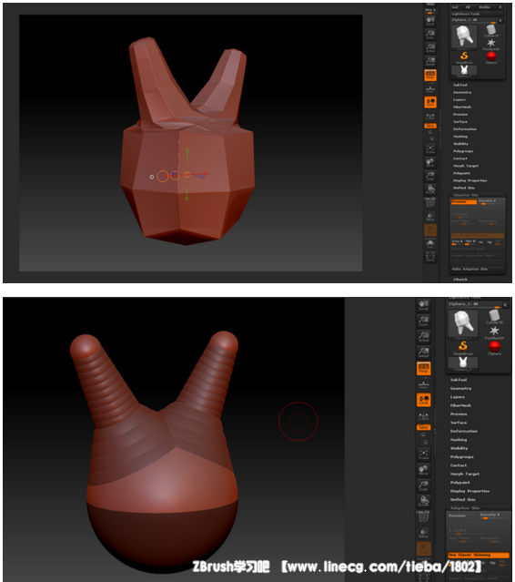Expand Polygroups palette in the upper screenshot
The height and width of the screenshot is (582, 515).
click(463, 151)
